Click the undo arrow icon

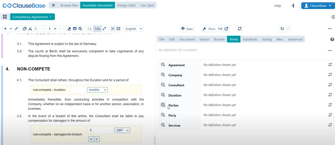tap(282, 29)
